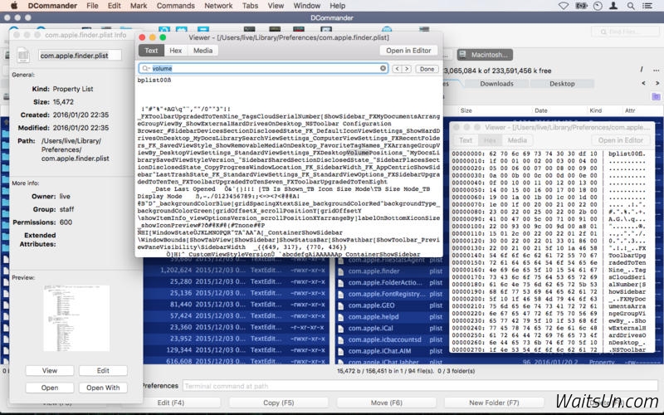Sort by the Attr column header

click(x=630, y=110)
